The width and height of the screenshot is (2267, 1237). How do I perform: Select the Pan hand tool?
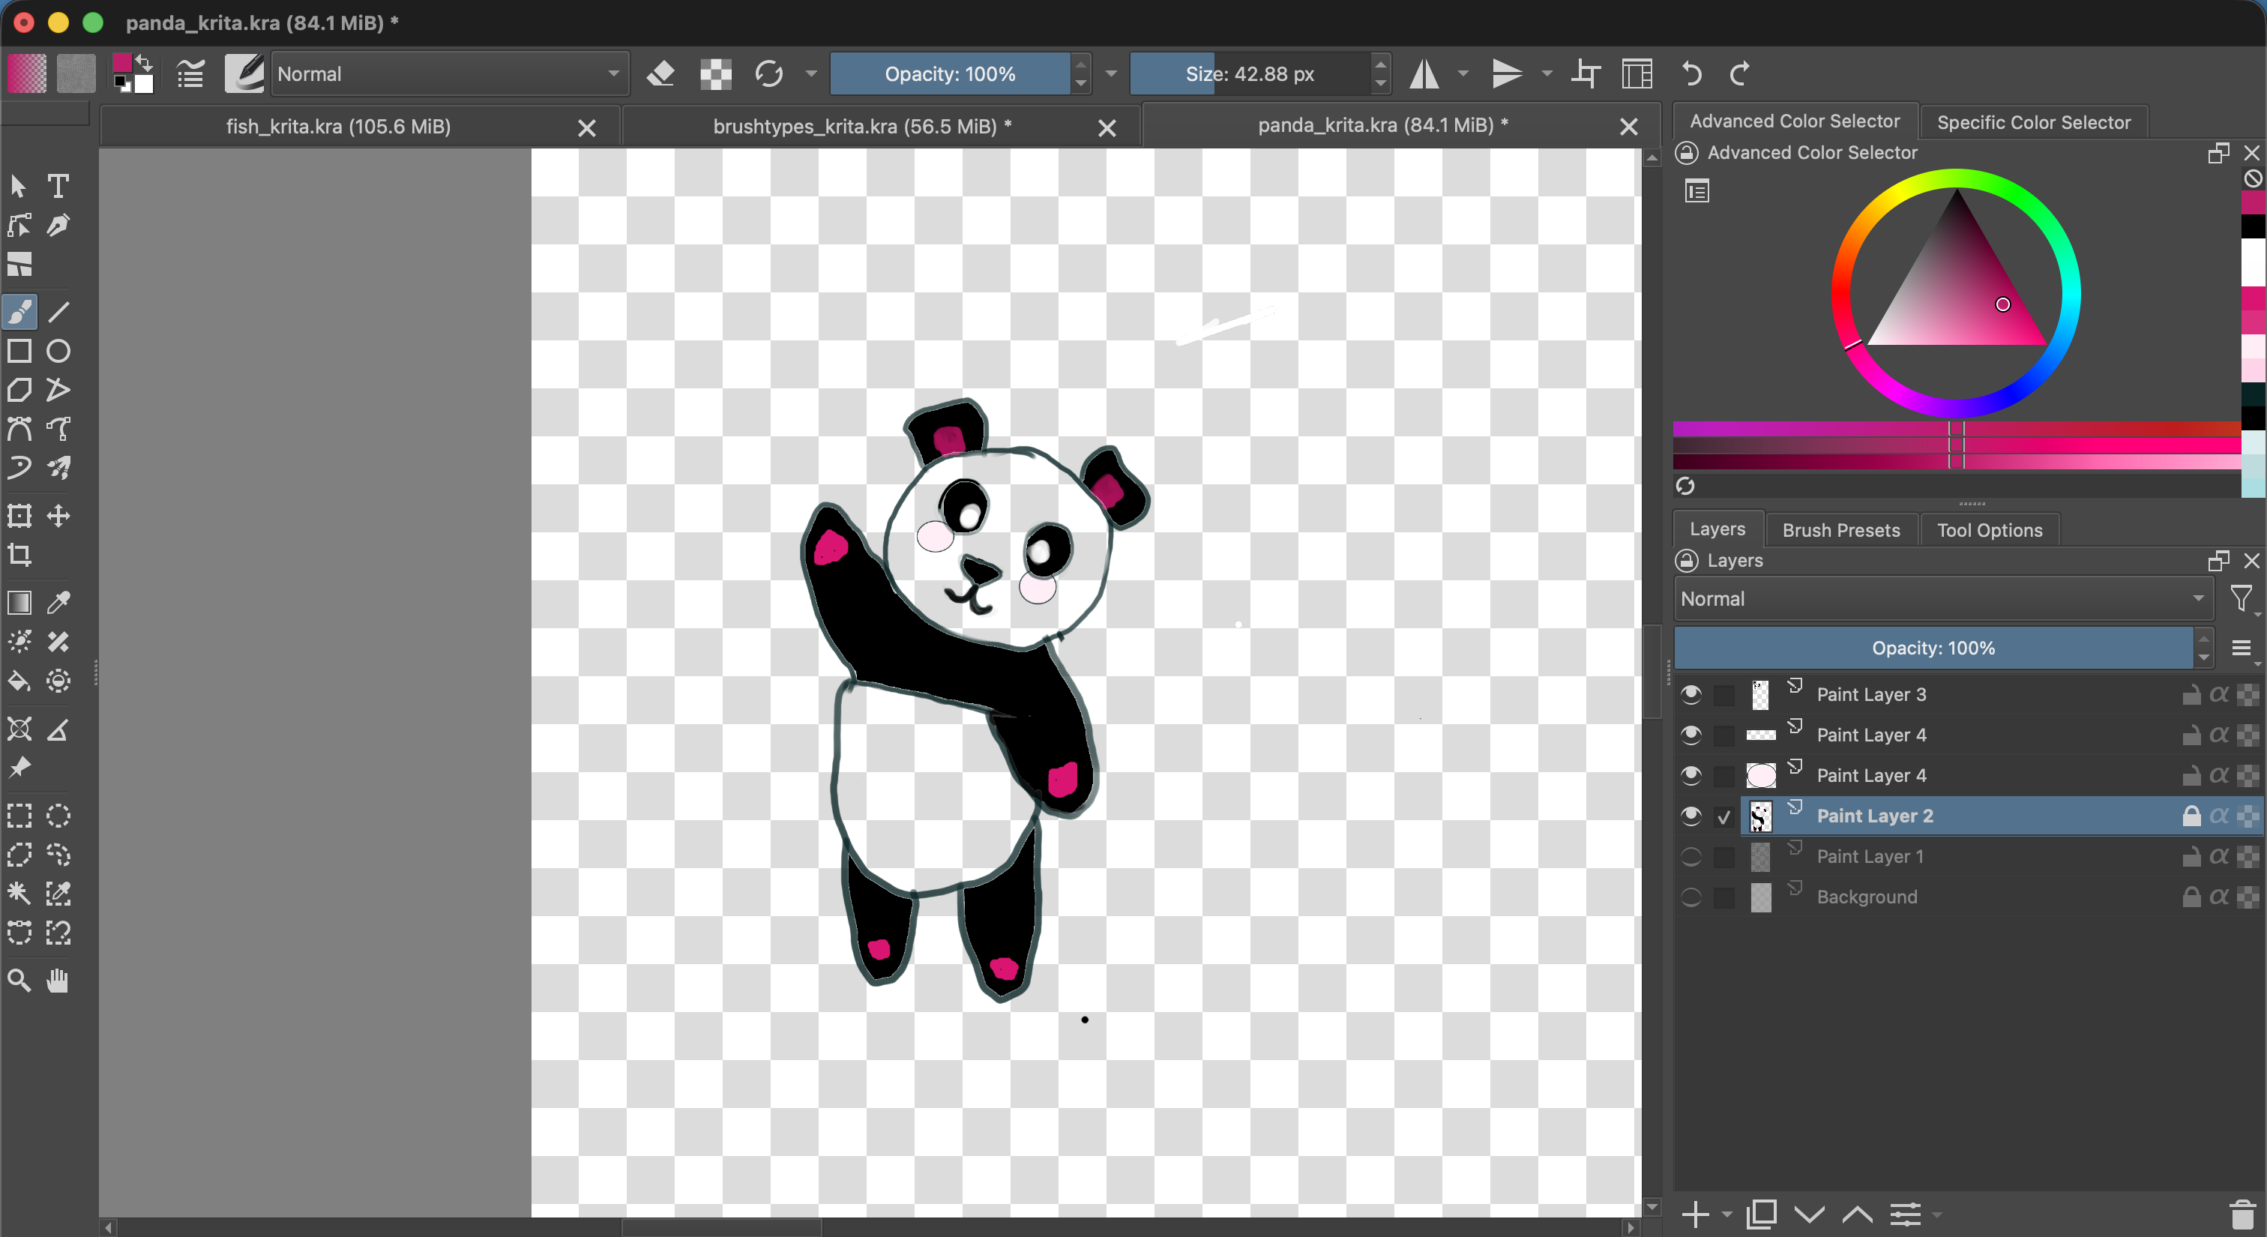[x=58, y=980]
